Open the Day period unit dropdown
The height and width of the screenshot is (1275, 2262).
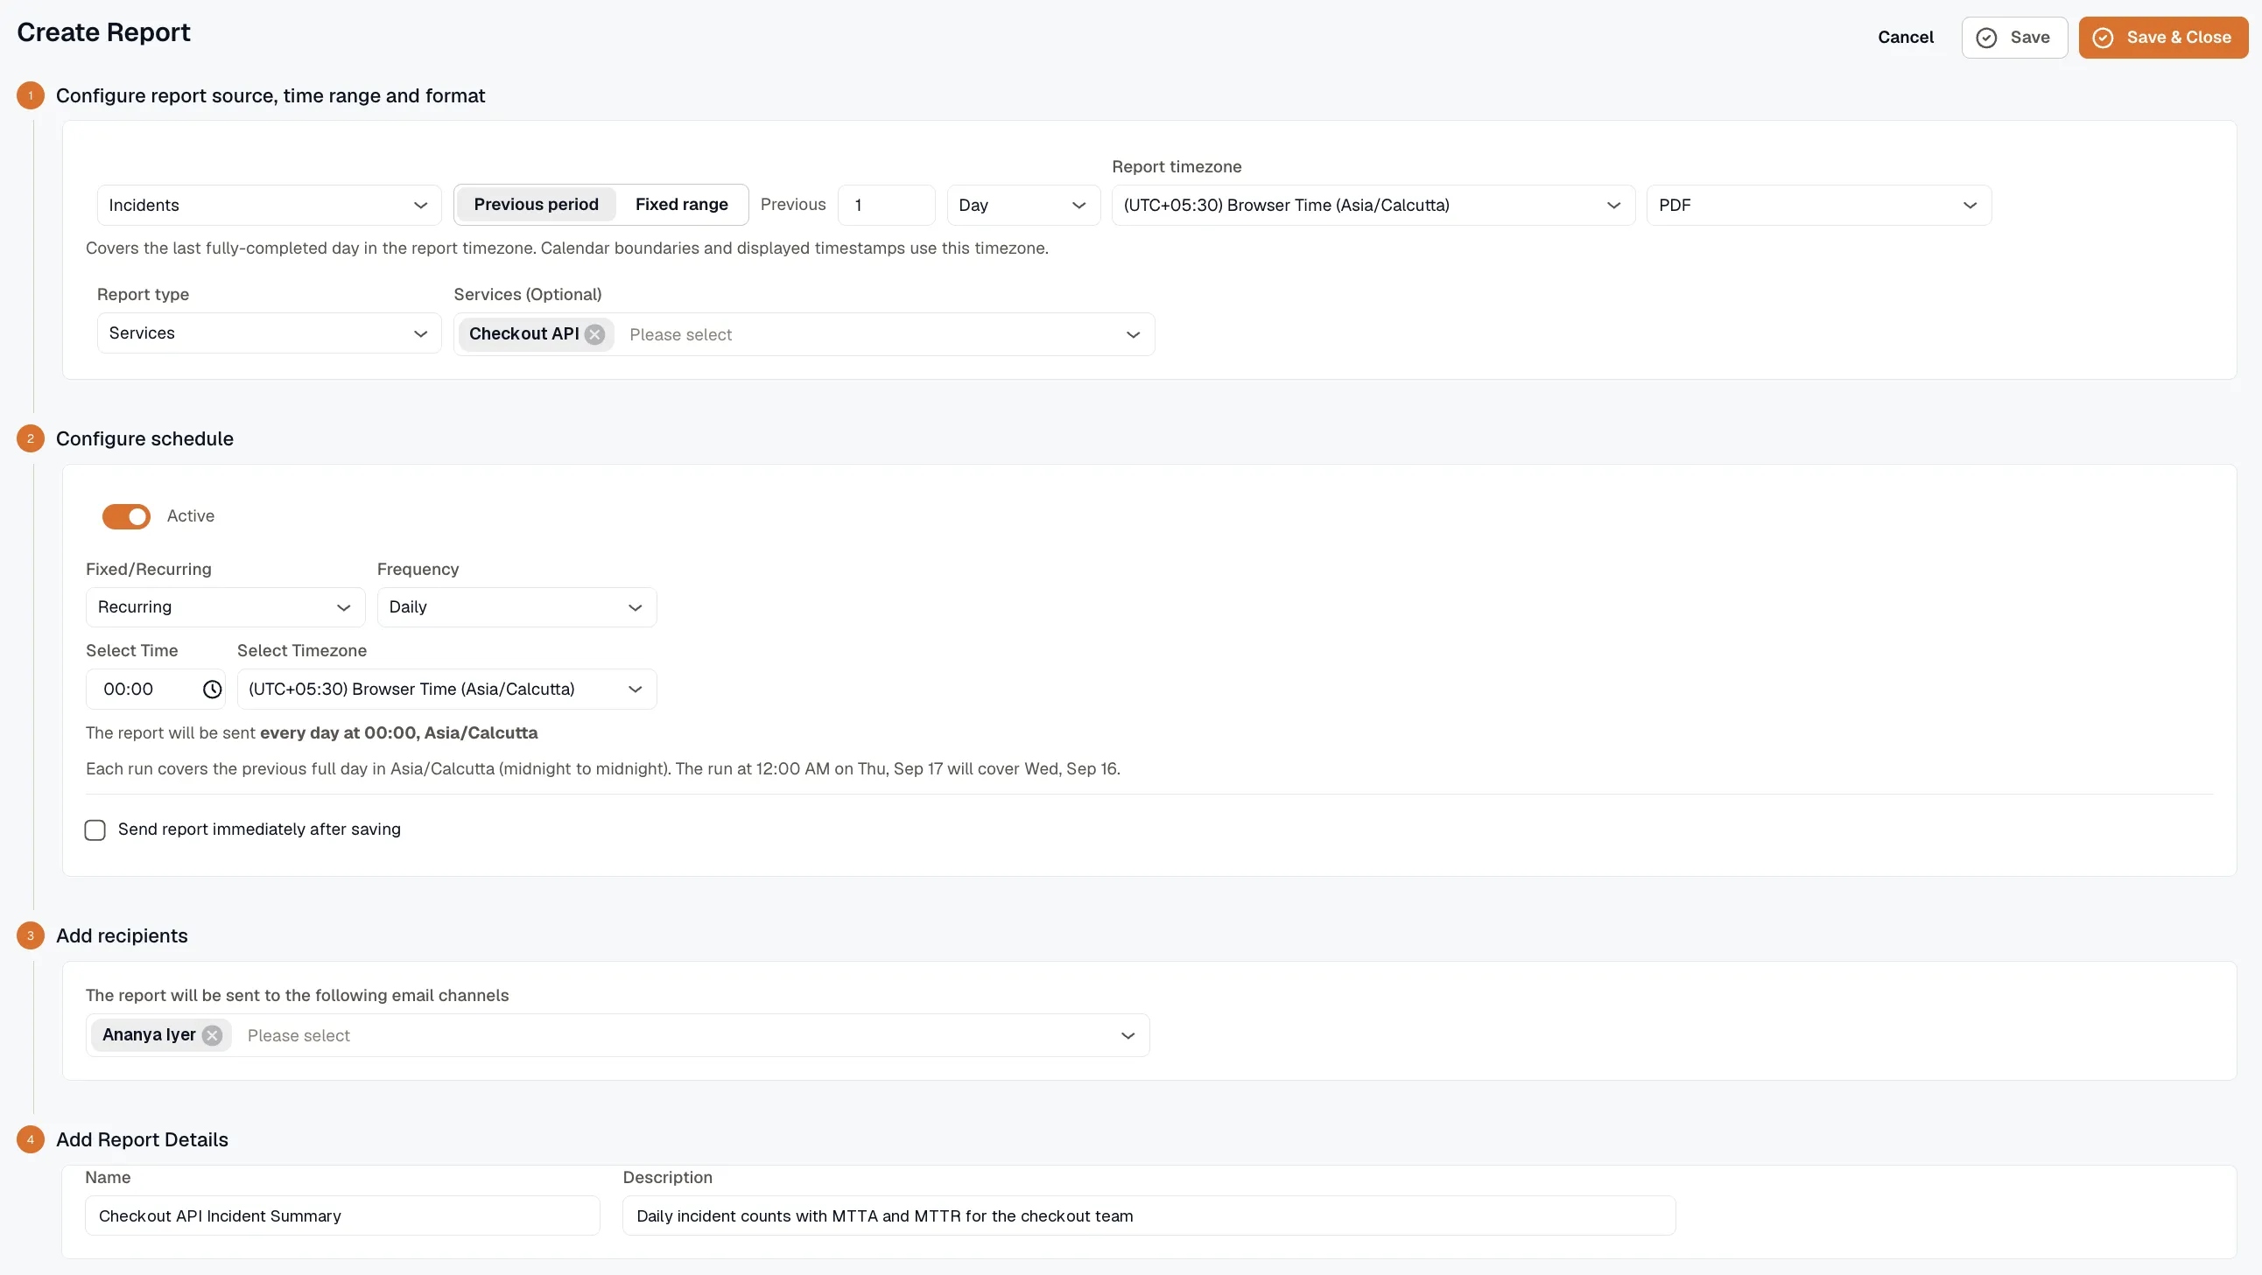(1023, 206)
